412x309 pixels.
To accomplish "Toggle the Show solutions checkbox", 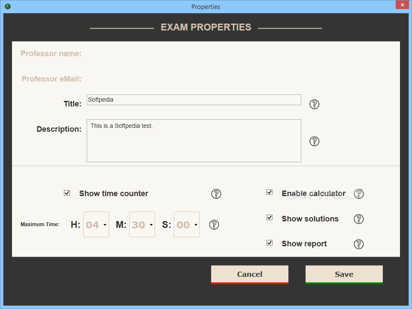I will click(270, 217).
